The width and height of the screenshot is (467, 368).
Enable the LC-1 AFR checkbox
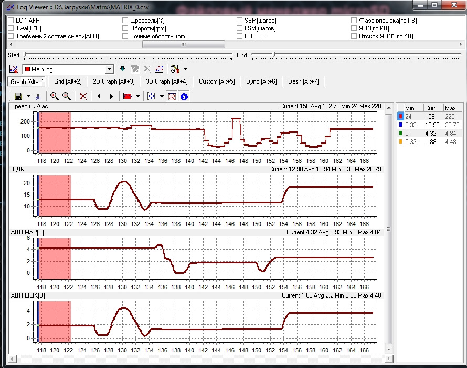coord(11,21)
